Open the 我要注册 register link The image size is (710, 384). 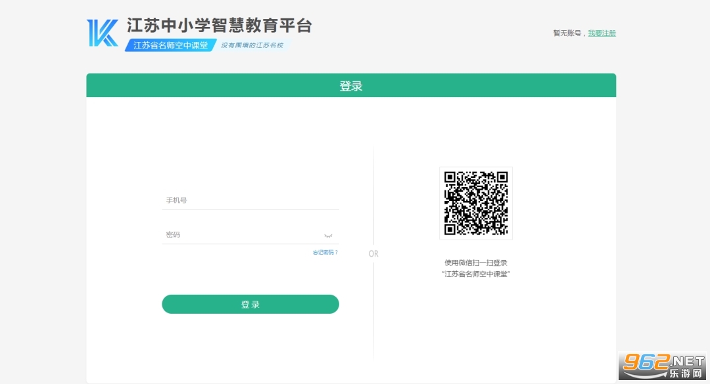(602, 33)
